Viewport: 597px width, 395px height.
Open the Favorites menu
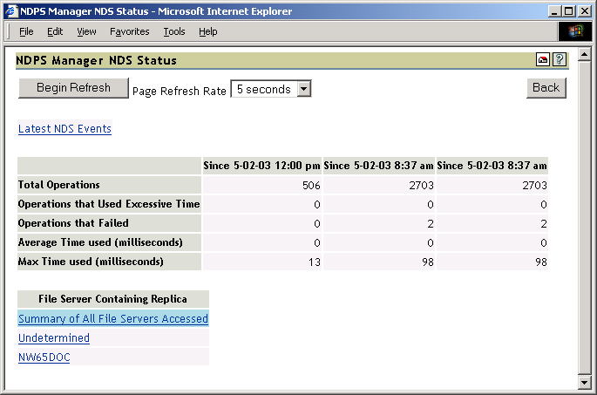(130, 31)
